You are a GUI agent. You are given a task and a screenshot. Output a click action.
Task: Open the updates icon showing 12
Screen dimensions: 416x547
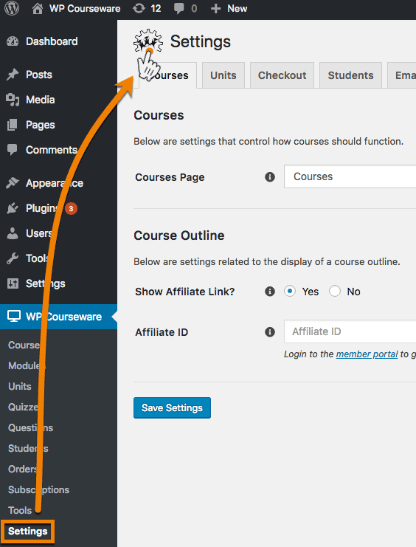(139, 8)
